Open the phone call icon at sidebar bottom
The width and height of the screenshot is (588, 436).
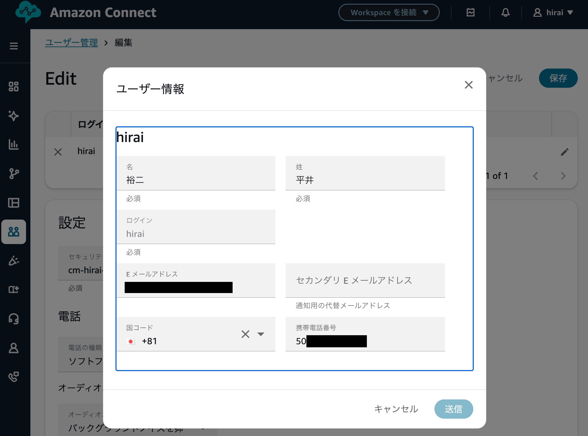coord(14,376)
